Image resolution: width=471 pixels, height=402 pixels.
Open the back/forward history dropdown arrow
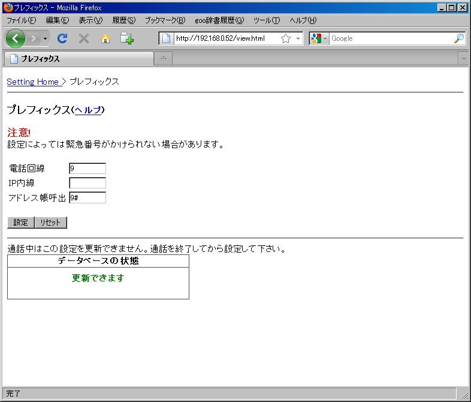[46, 38]
